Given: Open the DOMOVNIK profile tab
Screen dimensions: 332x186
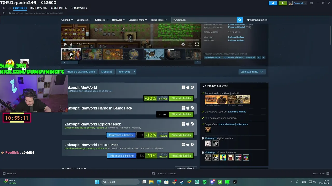Looking at the screenshot, I should pos(79,8).
